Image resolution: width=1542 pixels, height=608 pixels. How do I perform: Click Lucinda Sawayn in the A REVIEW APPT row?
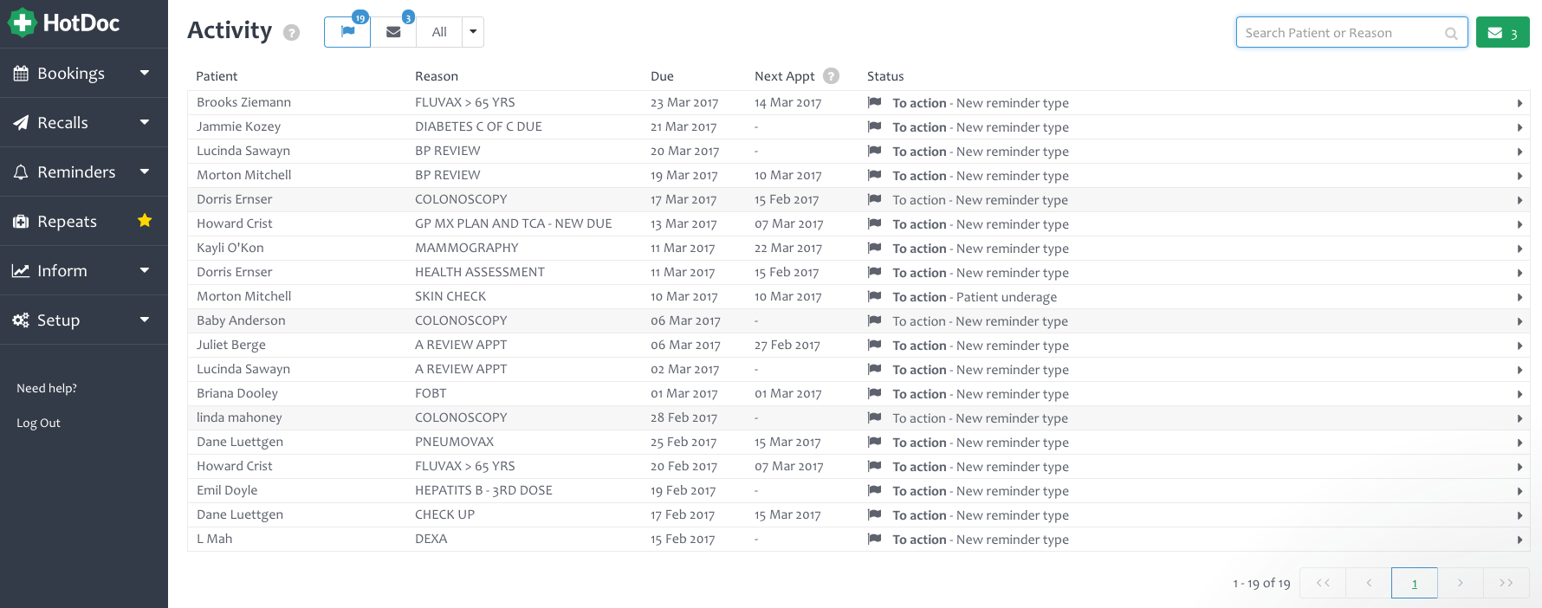tap(243, 369)
